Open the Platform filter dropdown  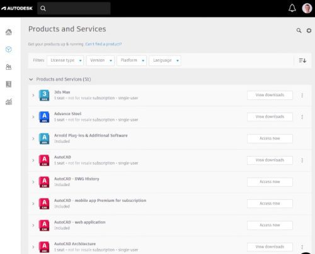point(132,60)
